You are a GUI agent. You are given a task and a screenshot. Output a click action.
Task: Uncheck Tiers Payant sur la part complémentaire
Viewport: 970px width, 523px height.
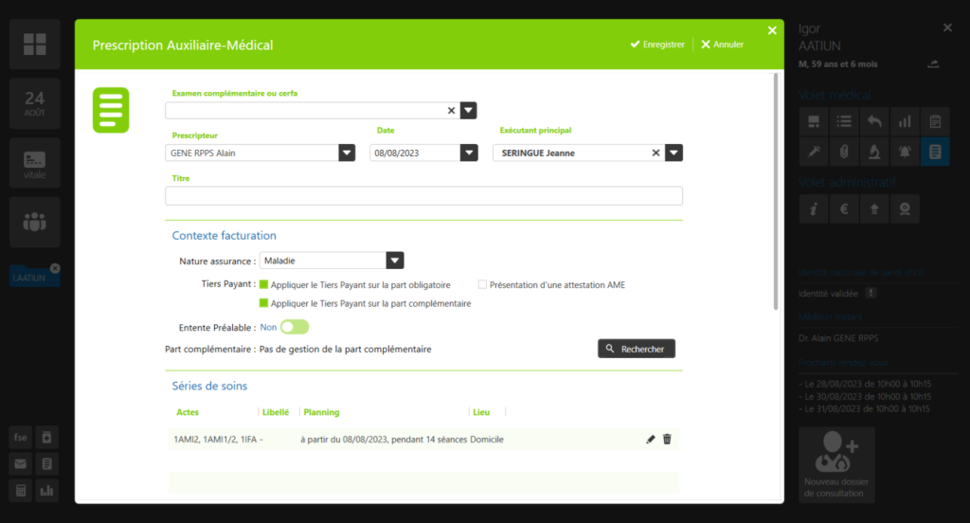click(x=264, y=303)
